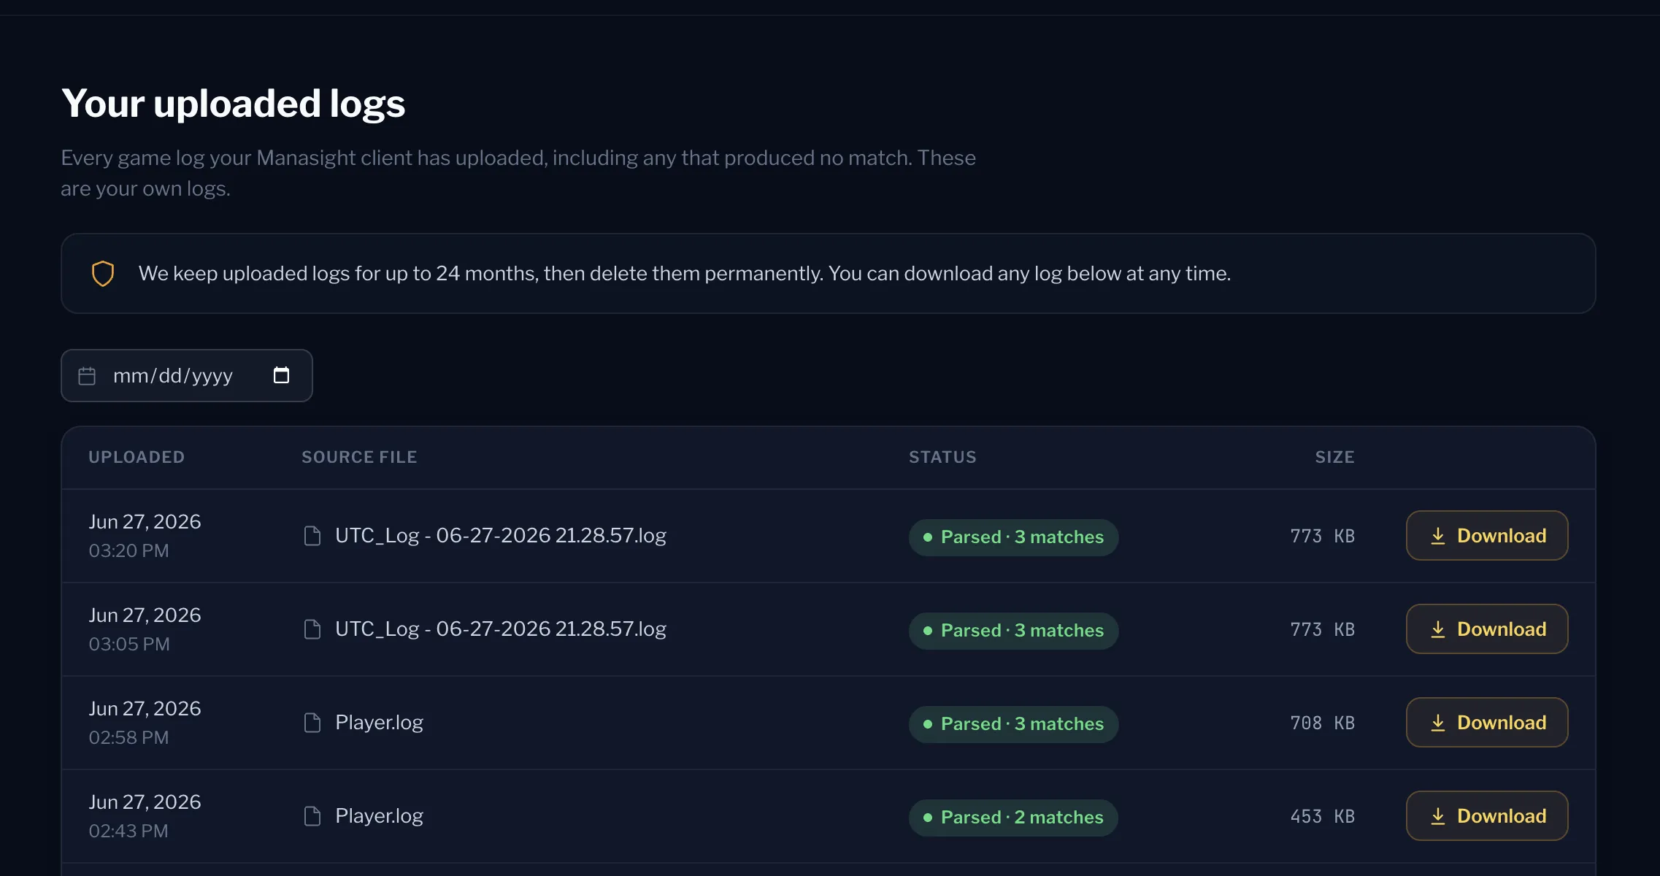
Task: Download the 453 KB Player.log
Action: [1487, 816]
